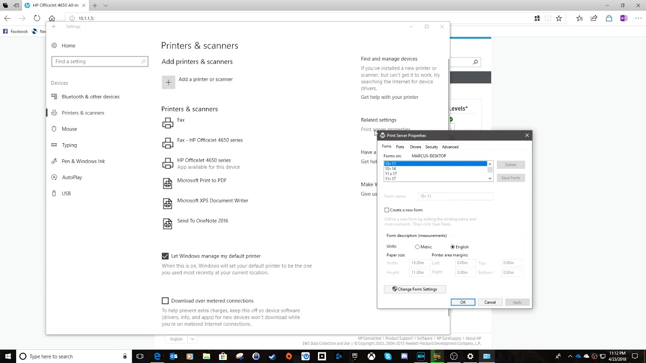The image size is (646, 363).
Task: Go back in the Settings window
Action: 54,26
